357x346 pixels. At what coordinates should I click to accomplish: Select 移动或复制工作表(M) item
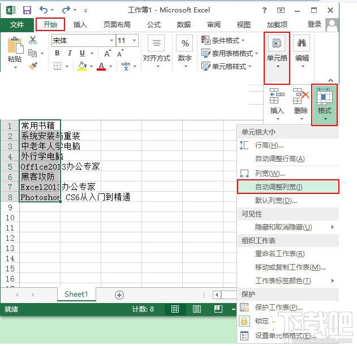click(288, 267)
